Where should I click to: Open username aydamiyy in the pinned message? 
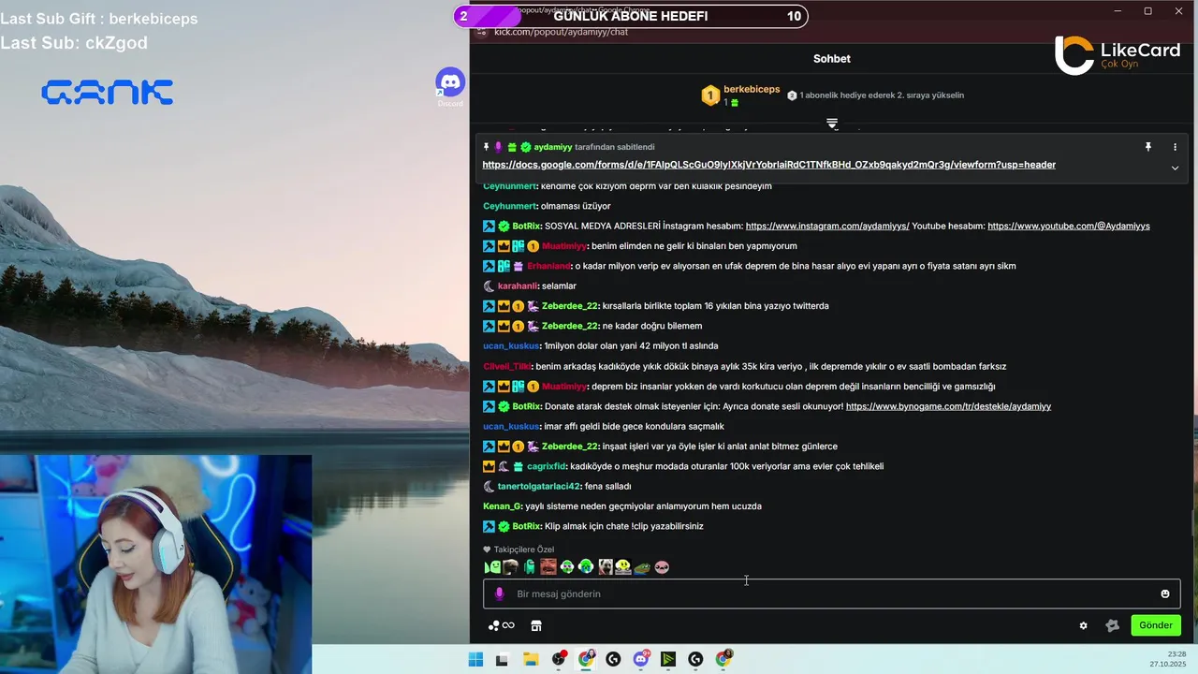click(x=553, y=147)
